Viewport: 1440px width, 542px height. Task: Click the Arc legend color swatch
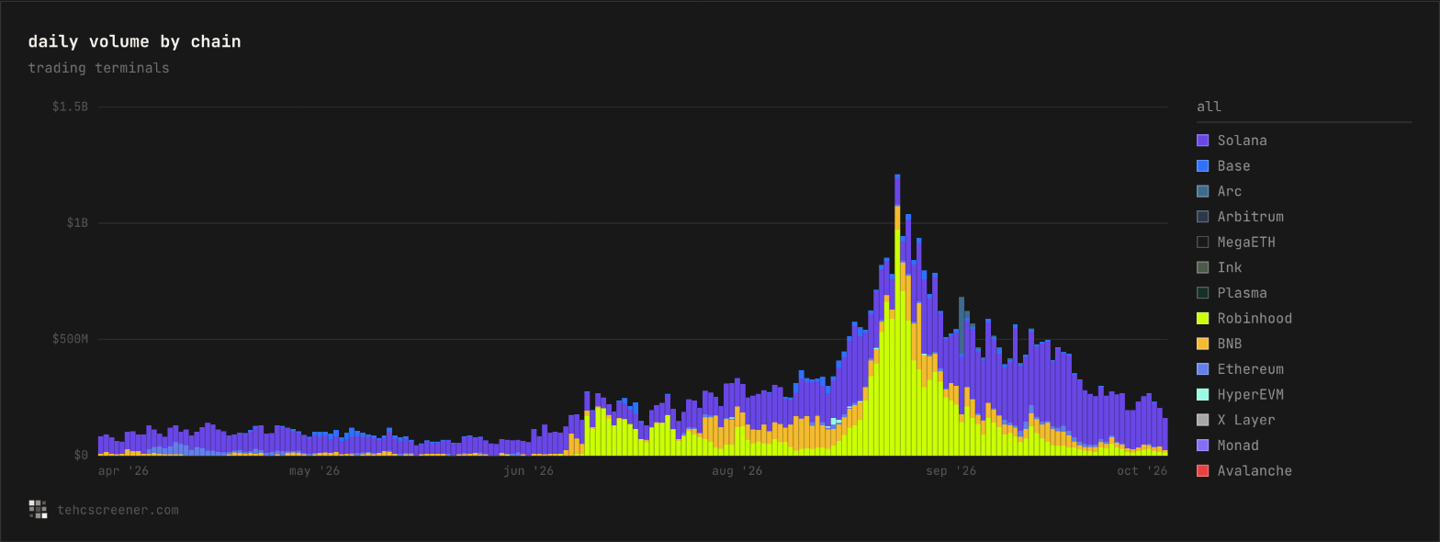pyautogui.click(x=1202, y=191)
